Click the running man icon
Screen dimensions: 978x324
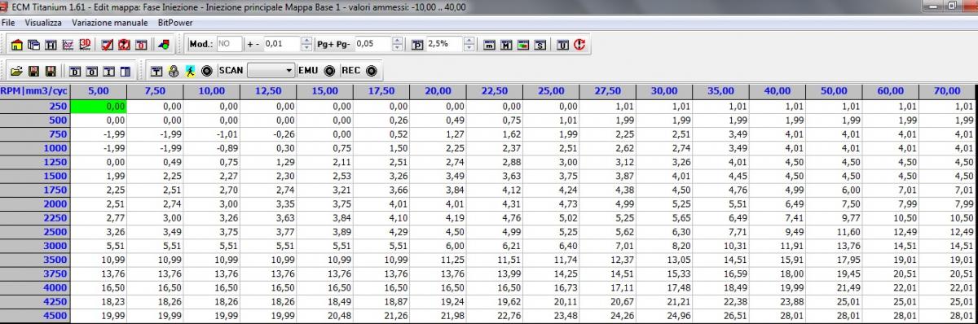point(190,71)
